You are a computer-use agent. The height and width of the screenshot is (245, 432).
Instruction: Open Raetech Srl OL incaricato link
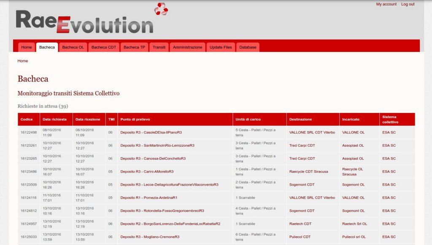click(354, 224)
